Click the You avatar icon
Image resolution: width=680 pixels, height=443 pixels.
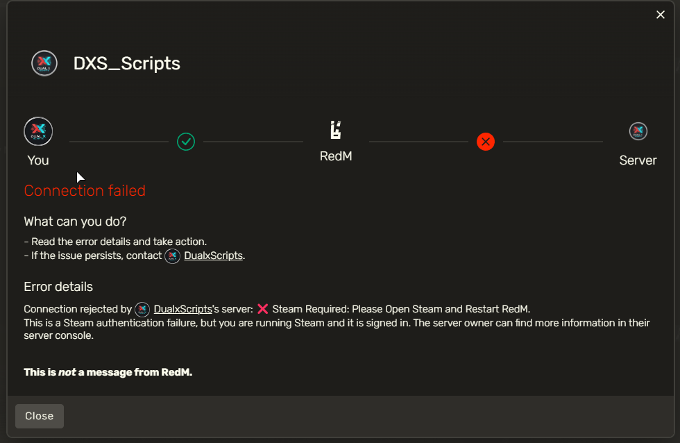click(x=38, y=131)
